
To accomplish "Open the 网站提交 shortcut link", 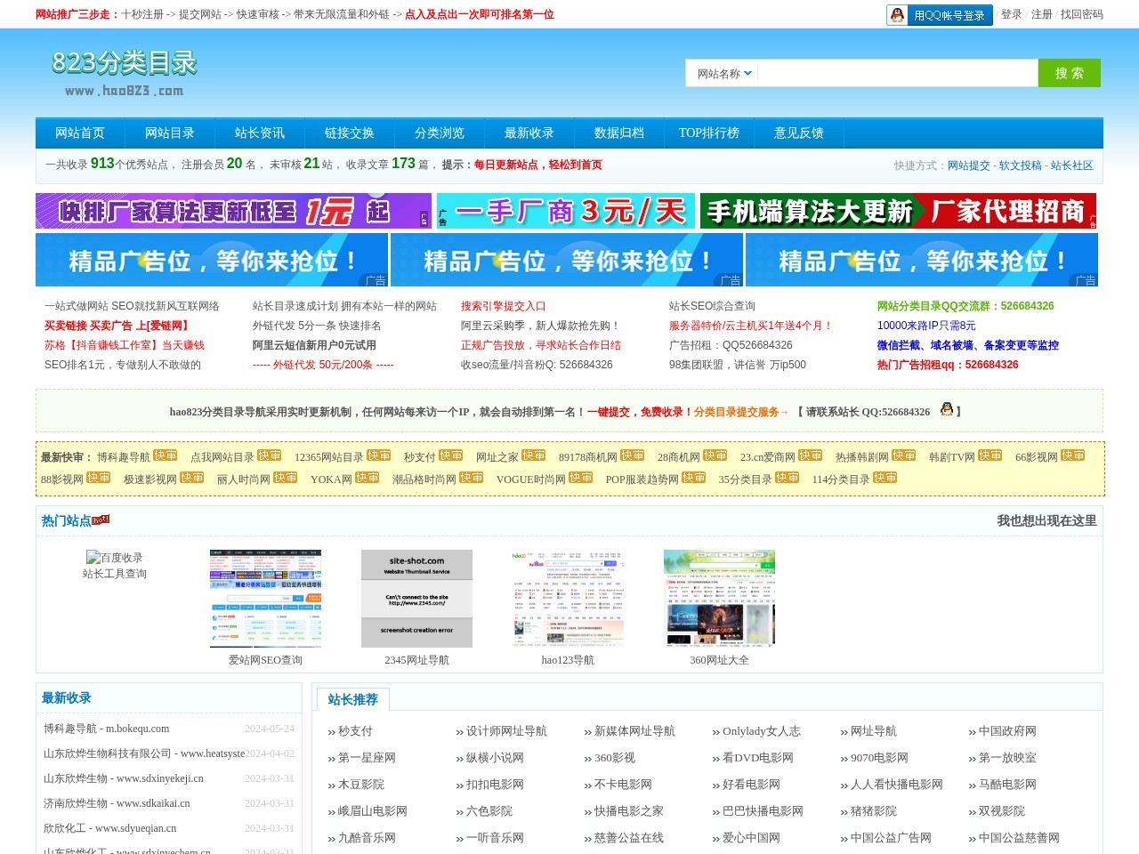I will coord(969,165).
